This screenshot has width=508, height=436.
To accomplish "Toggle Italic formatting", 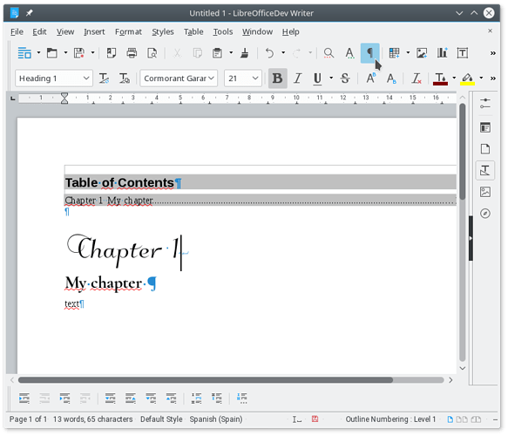I will [x=297, y=78].
